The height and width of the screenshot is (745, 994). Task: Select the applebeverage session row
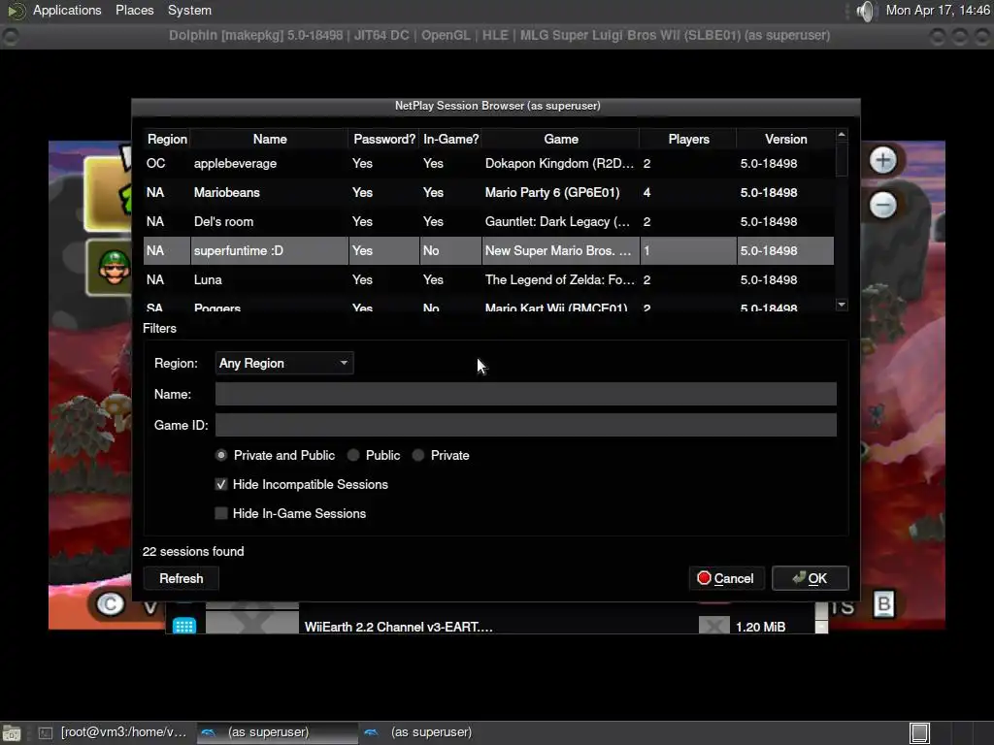point(488,163)
